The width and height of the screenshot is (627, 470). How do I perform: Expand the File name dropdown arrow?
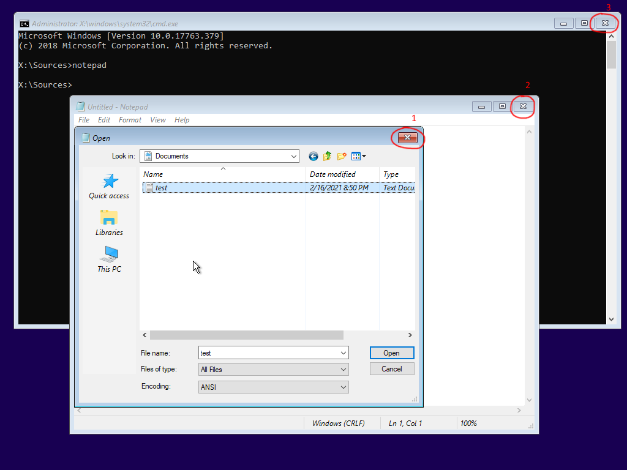[344, 353]
